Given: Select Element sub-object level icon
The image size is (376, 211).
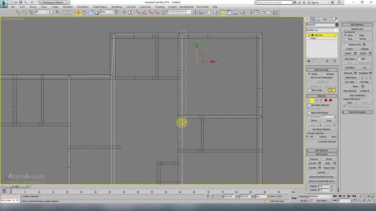Looking at the screenshot, I should (330, 100).
